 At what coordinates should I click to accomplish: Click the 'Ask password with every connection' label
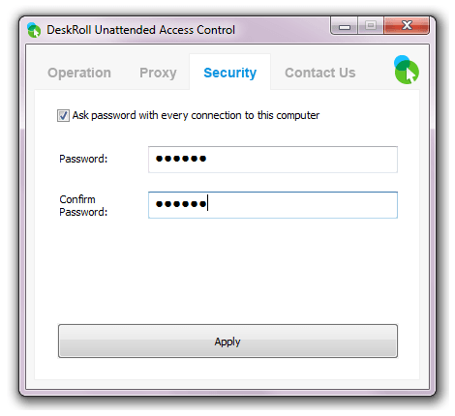pos(196,115)
